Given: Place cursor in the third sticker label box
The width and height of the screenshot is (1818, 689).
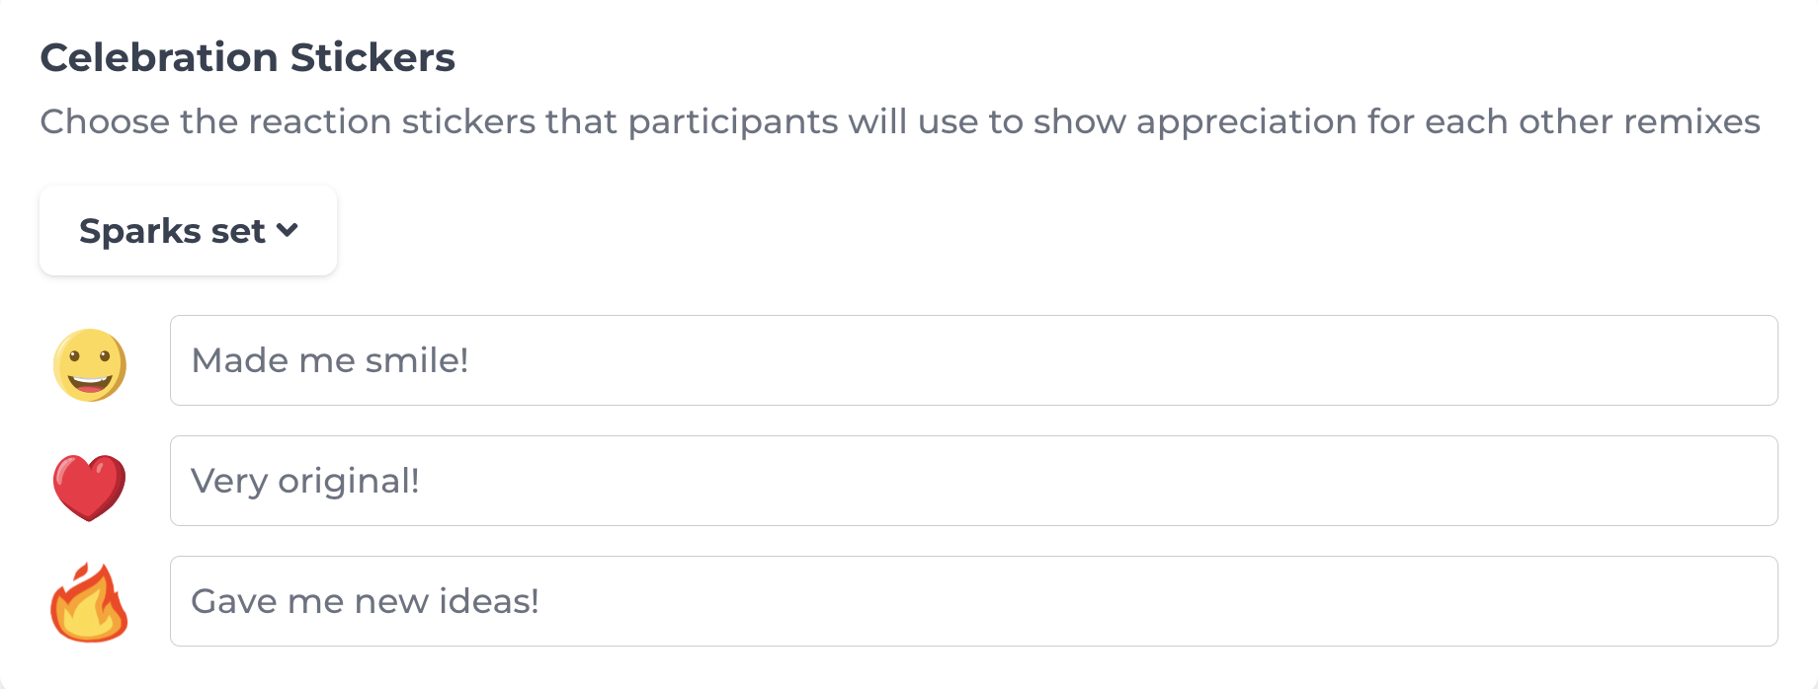Looking at the screenshot, I should coord(973,601).
